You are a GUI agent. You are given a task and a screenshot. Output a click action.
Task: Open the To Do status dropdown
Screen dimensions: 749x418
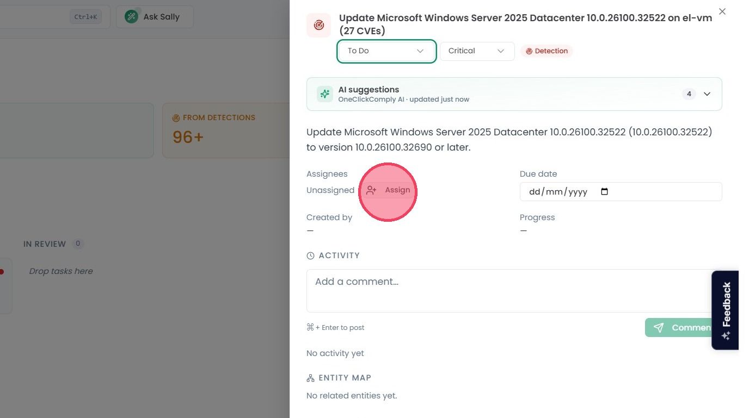tap(386, 51)
